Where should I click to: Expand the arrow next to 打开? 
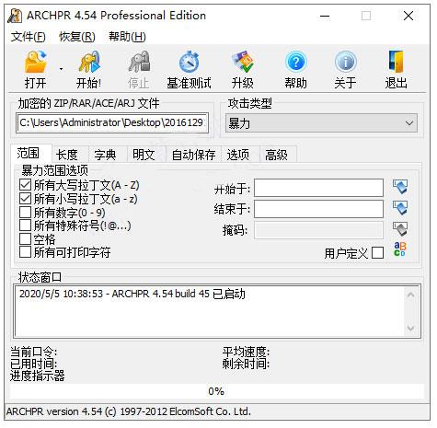(61, 69)
